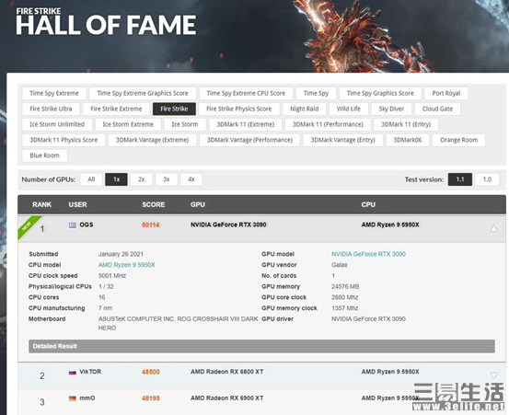The image size is (509, 415).
Task: Click the CPU column header
Action: click(368, 205)
